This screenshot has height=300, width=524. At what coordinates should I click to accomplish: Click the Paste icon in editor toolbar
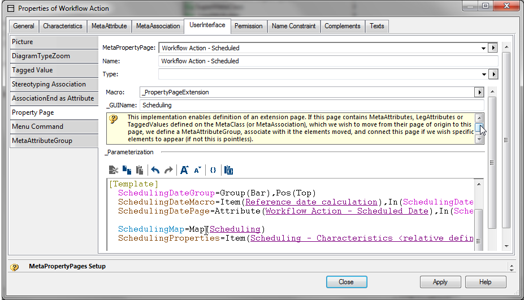pyautogui.click(x=139, y=169)
